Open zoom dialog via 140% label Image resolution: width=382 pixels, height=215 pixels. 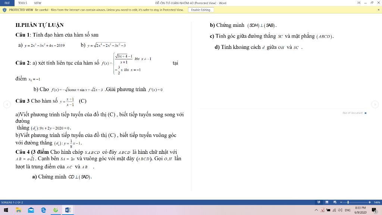tap(377, 202)
